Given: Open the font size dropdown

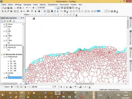Looking at the screenshot, I should pos(59,87).
